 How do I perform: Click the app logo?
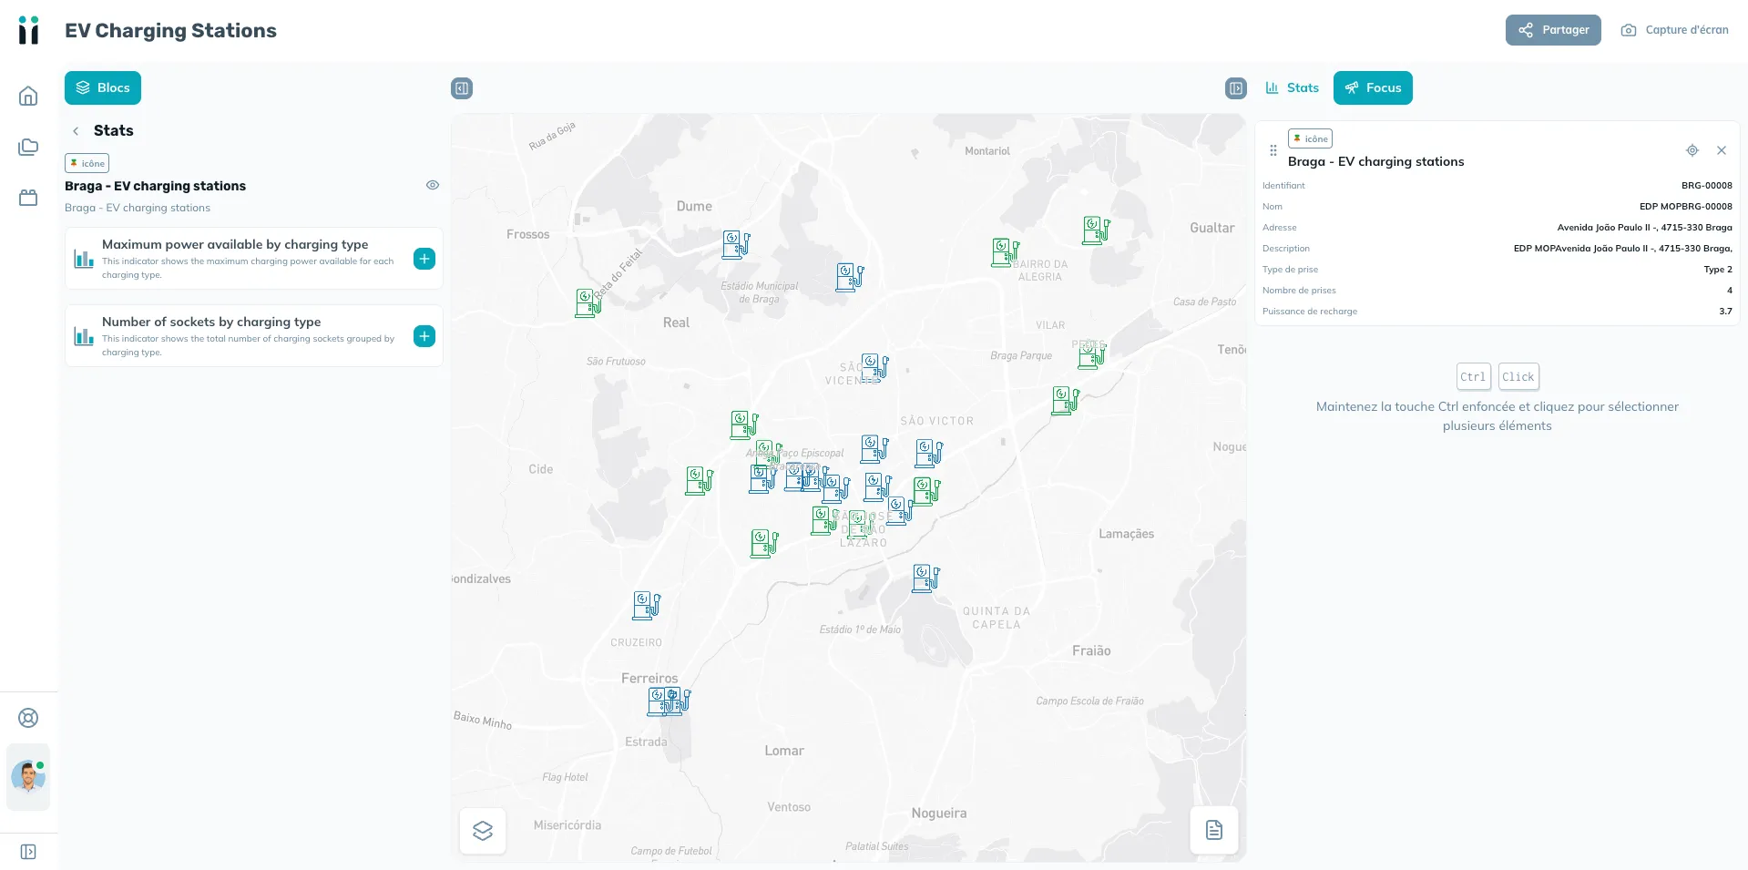tap(29, 30)
